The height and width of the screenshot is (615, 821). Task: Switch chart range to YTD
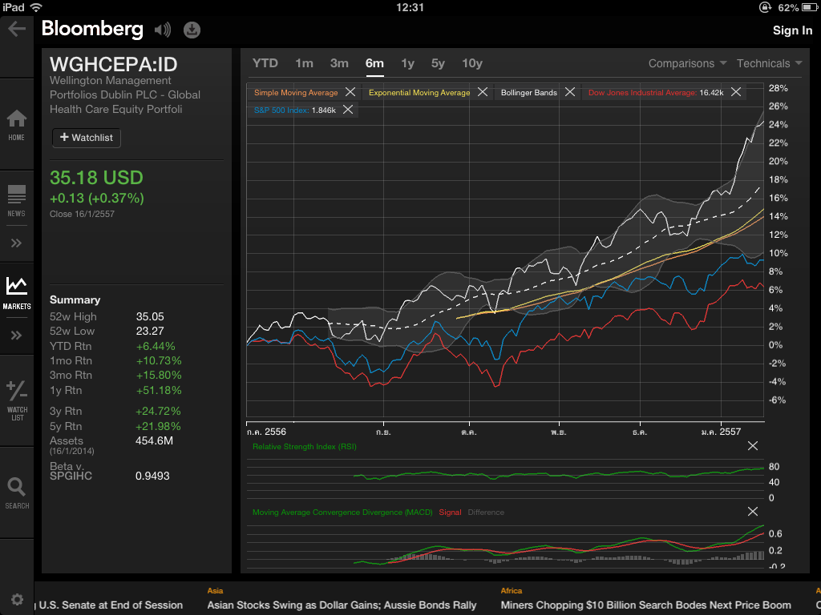[x=265, y=63]
